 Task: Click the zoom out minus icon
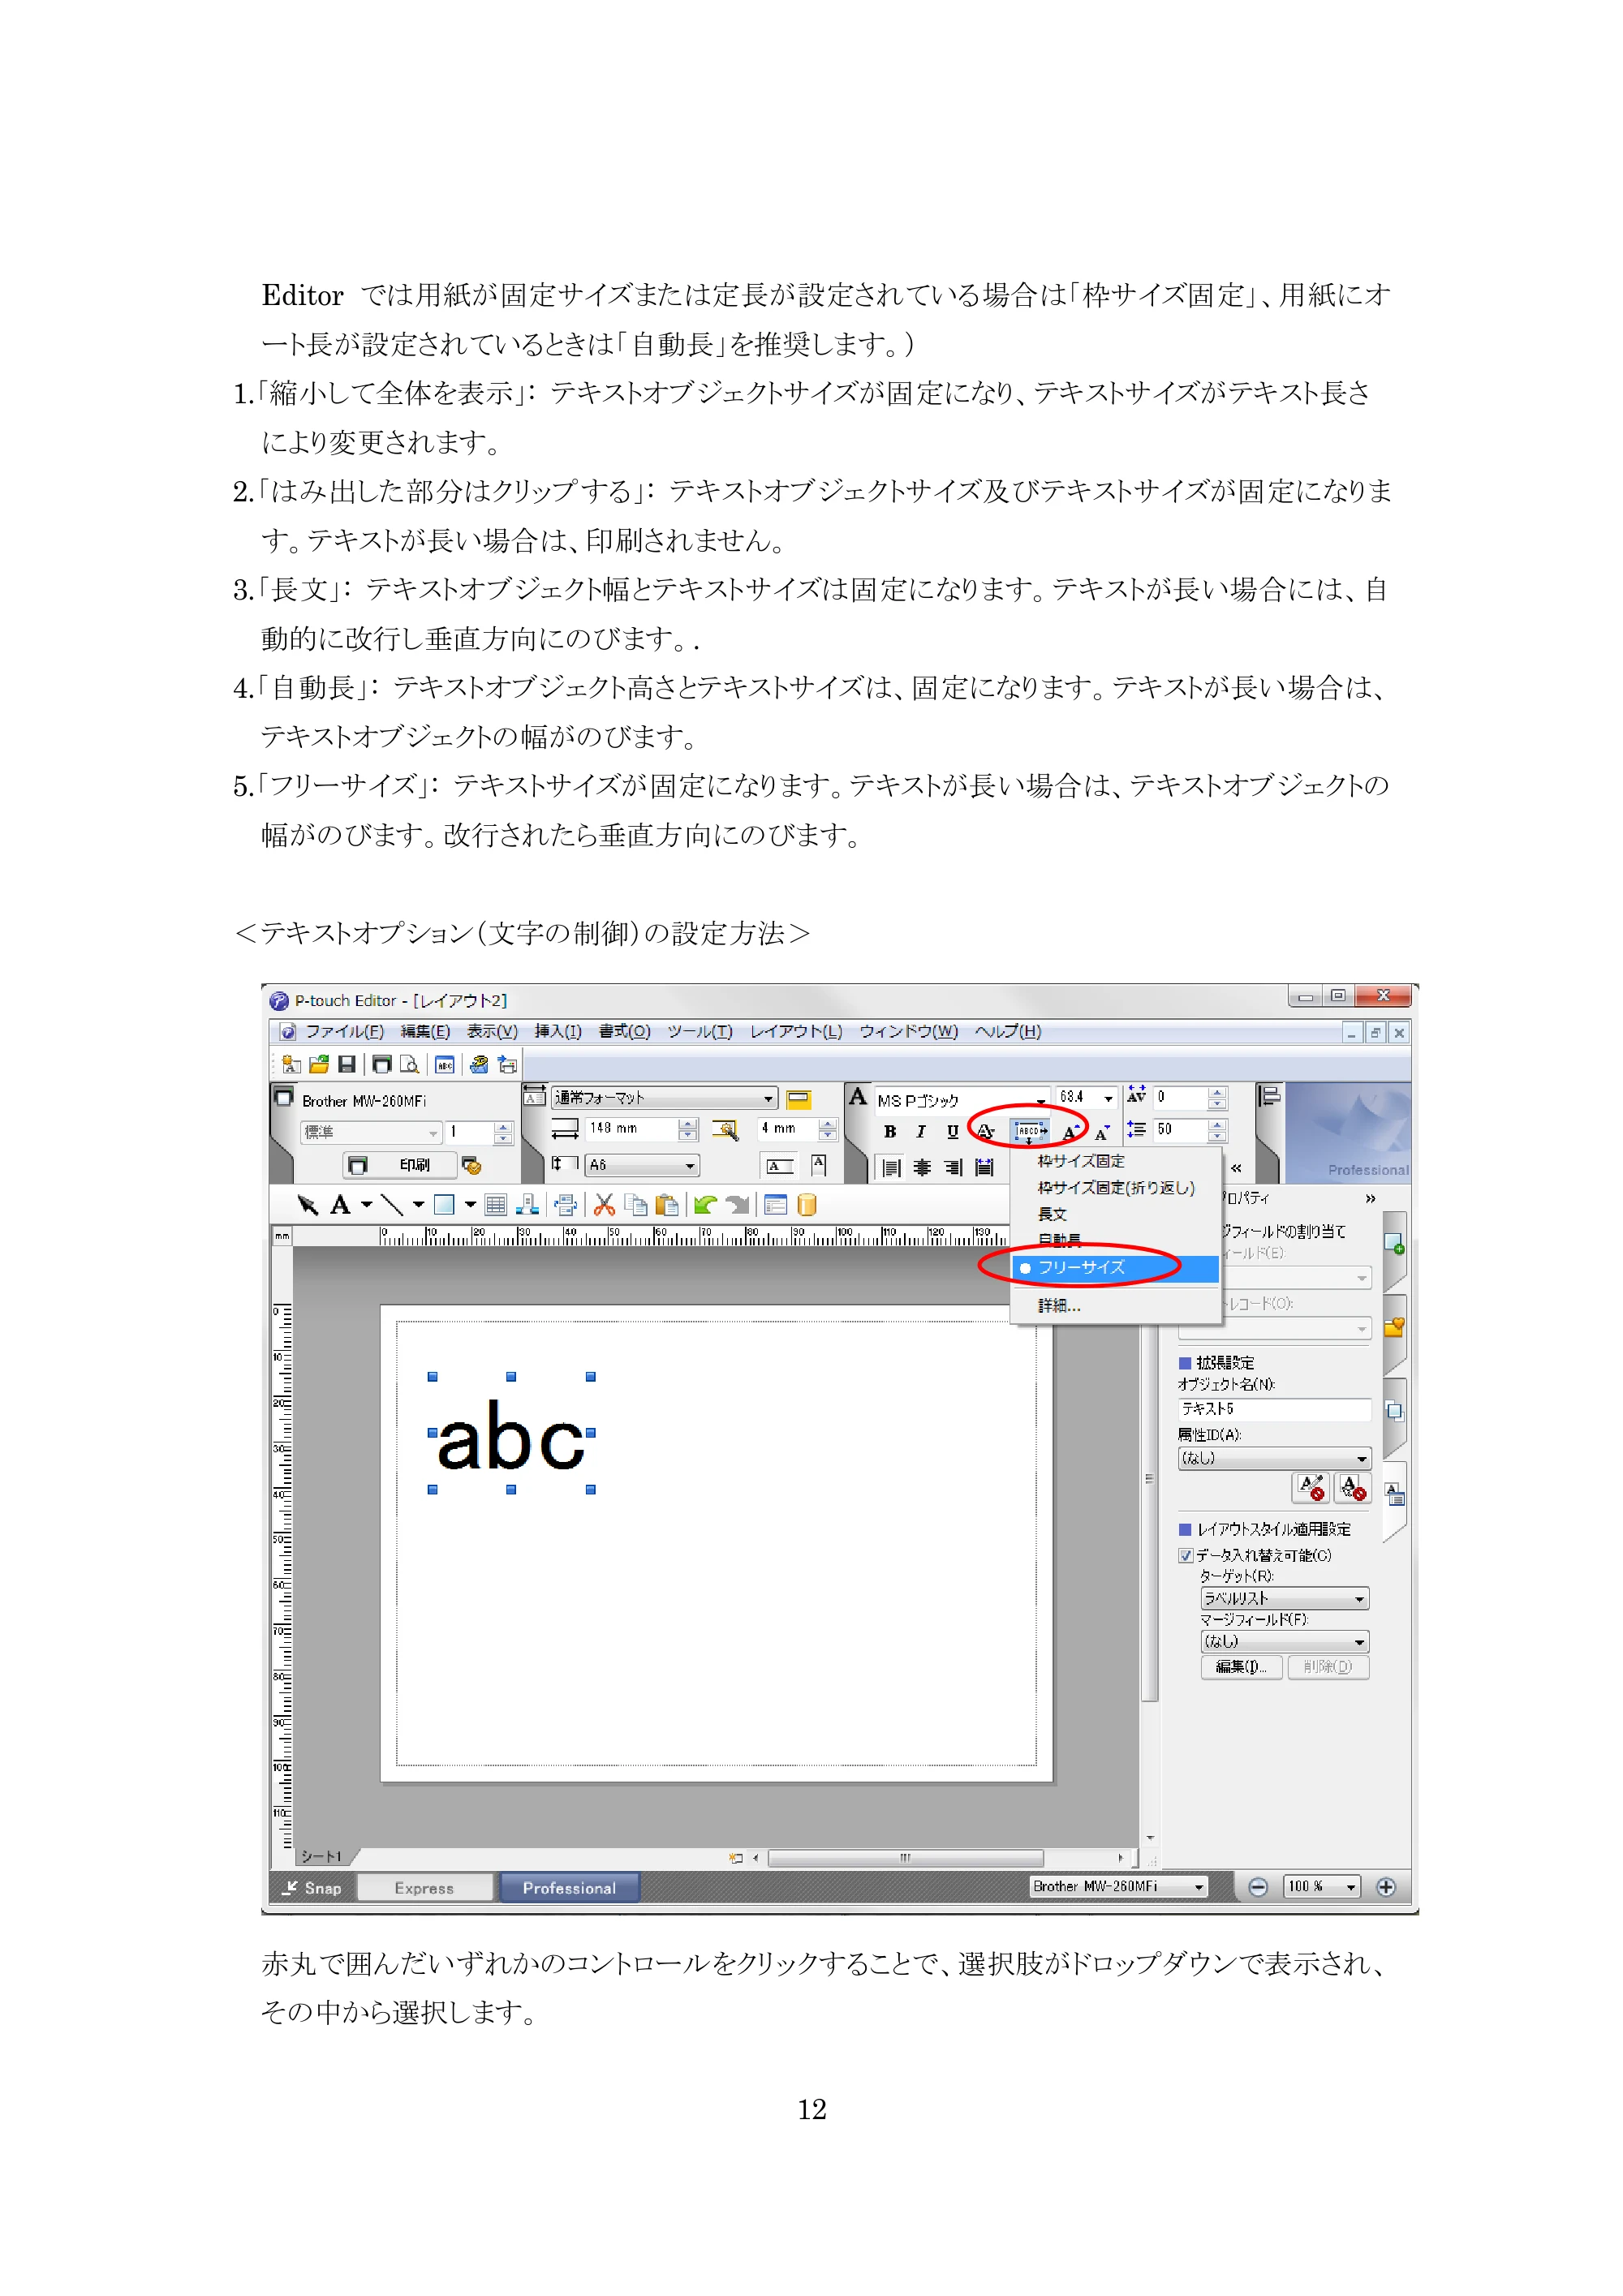[1258, 1886]
